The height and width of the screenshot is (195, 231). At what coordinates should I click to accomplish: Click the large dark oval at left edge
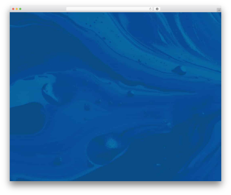coord(27,118)
